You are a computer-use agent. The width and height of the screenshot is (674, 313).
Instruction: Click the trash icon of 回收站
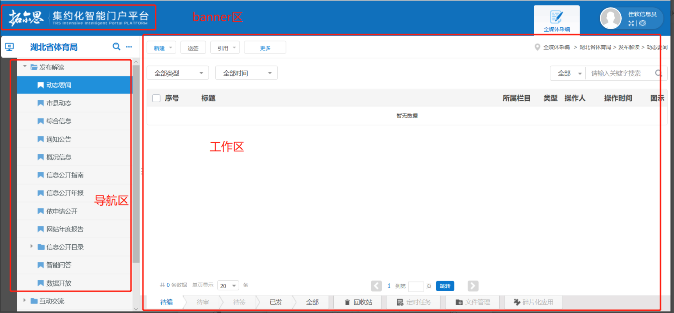(347, 302)
